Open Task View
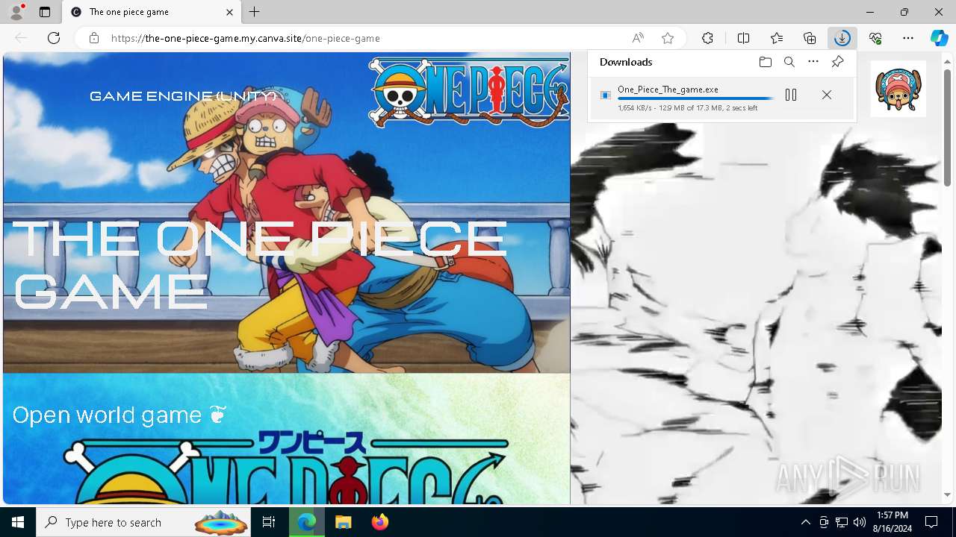The image size is (956, 537). coord(269,522)
